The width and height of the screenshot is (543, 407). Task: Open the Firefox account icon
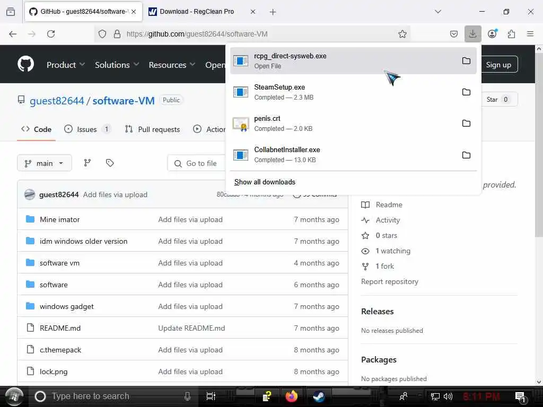[492, 34]
